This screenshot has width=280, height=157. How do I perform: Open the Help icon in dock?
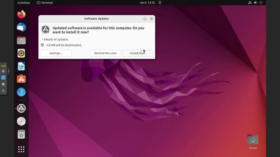[x=21, y=92]
